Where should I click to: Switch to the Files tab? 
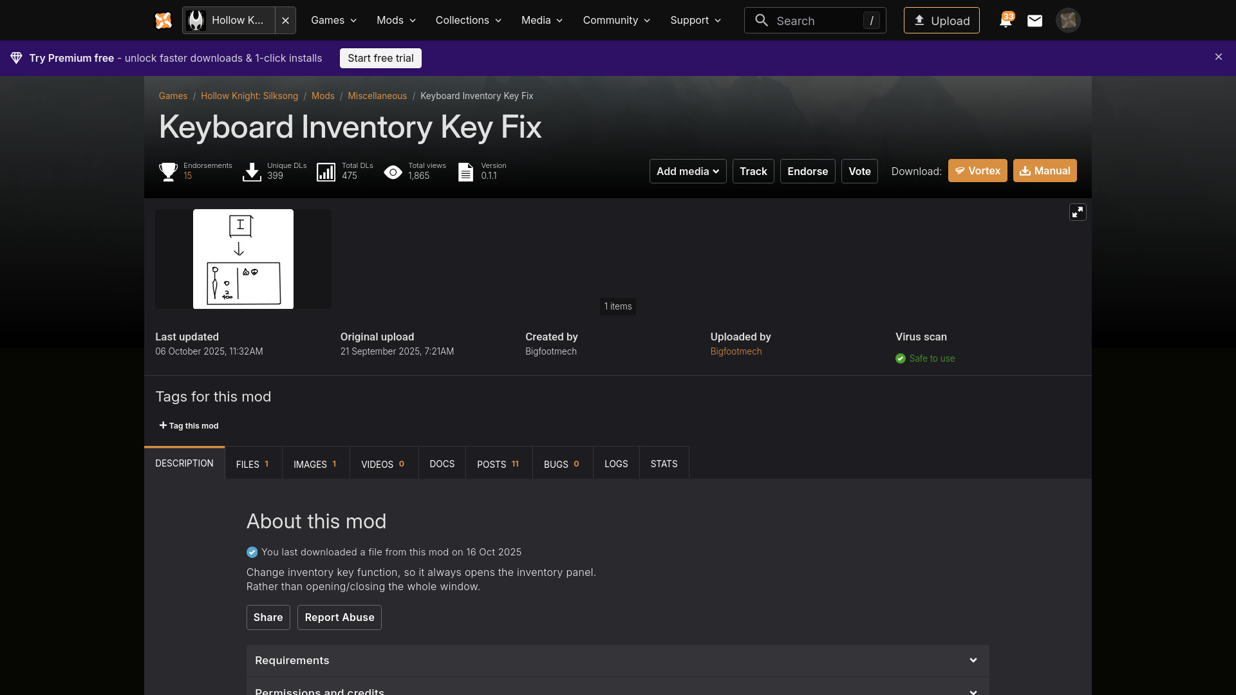click(x=253, y=464)
